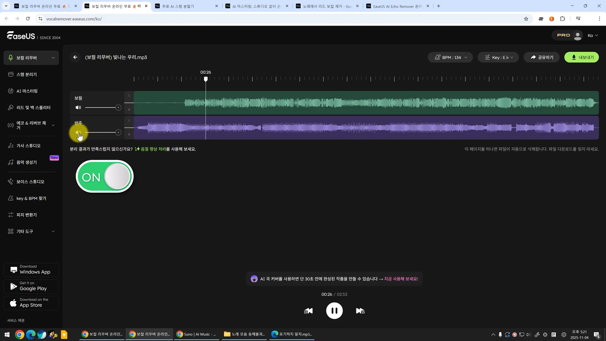This screenshot has height=341, width=606.
Task: Open 피치 변환기 pitch changer tool
Action: point(27,215)
